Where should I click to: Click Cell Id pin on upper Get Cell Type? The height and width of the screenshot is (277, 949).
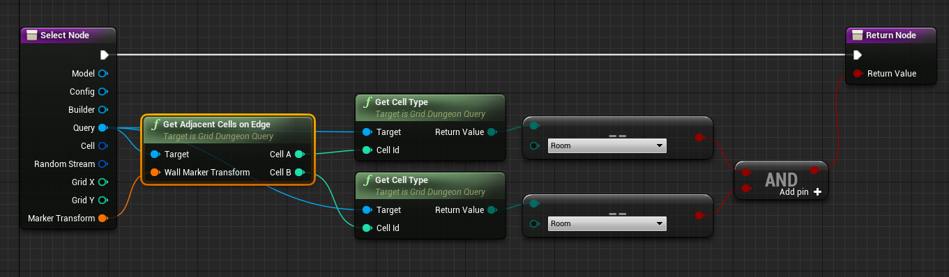coord(367,150)
